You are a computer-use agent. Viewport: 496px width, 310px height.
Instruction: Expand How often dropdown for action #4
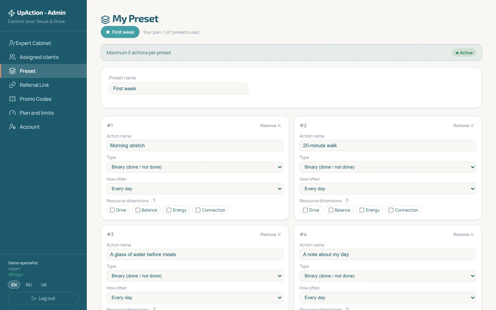pyautogui.click(x=387, y=298)
